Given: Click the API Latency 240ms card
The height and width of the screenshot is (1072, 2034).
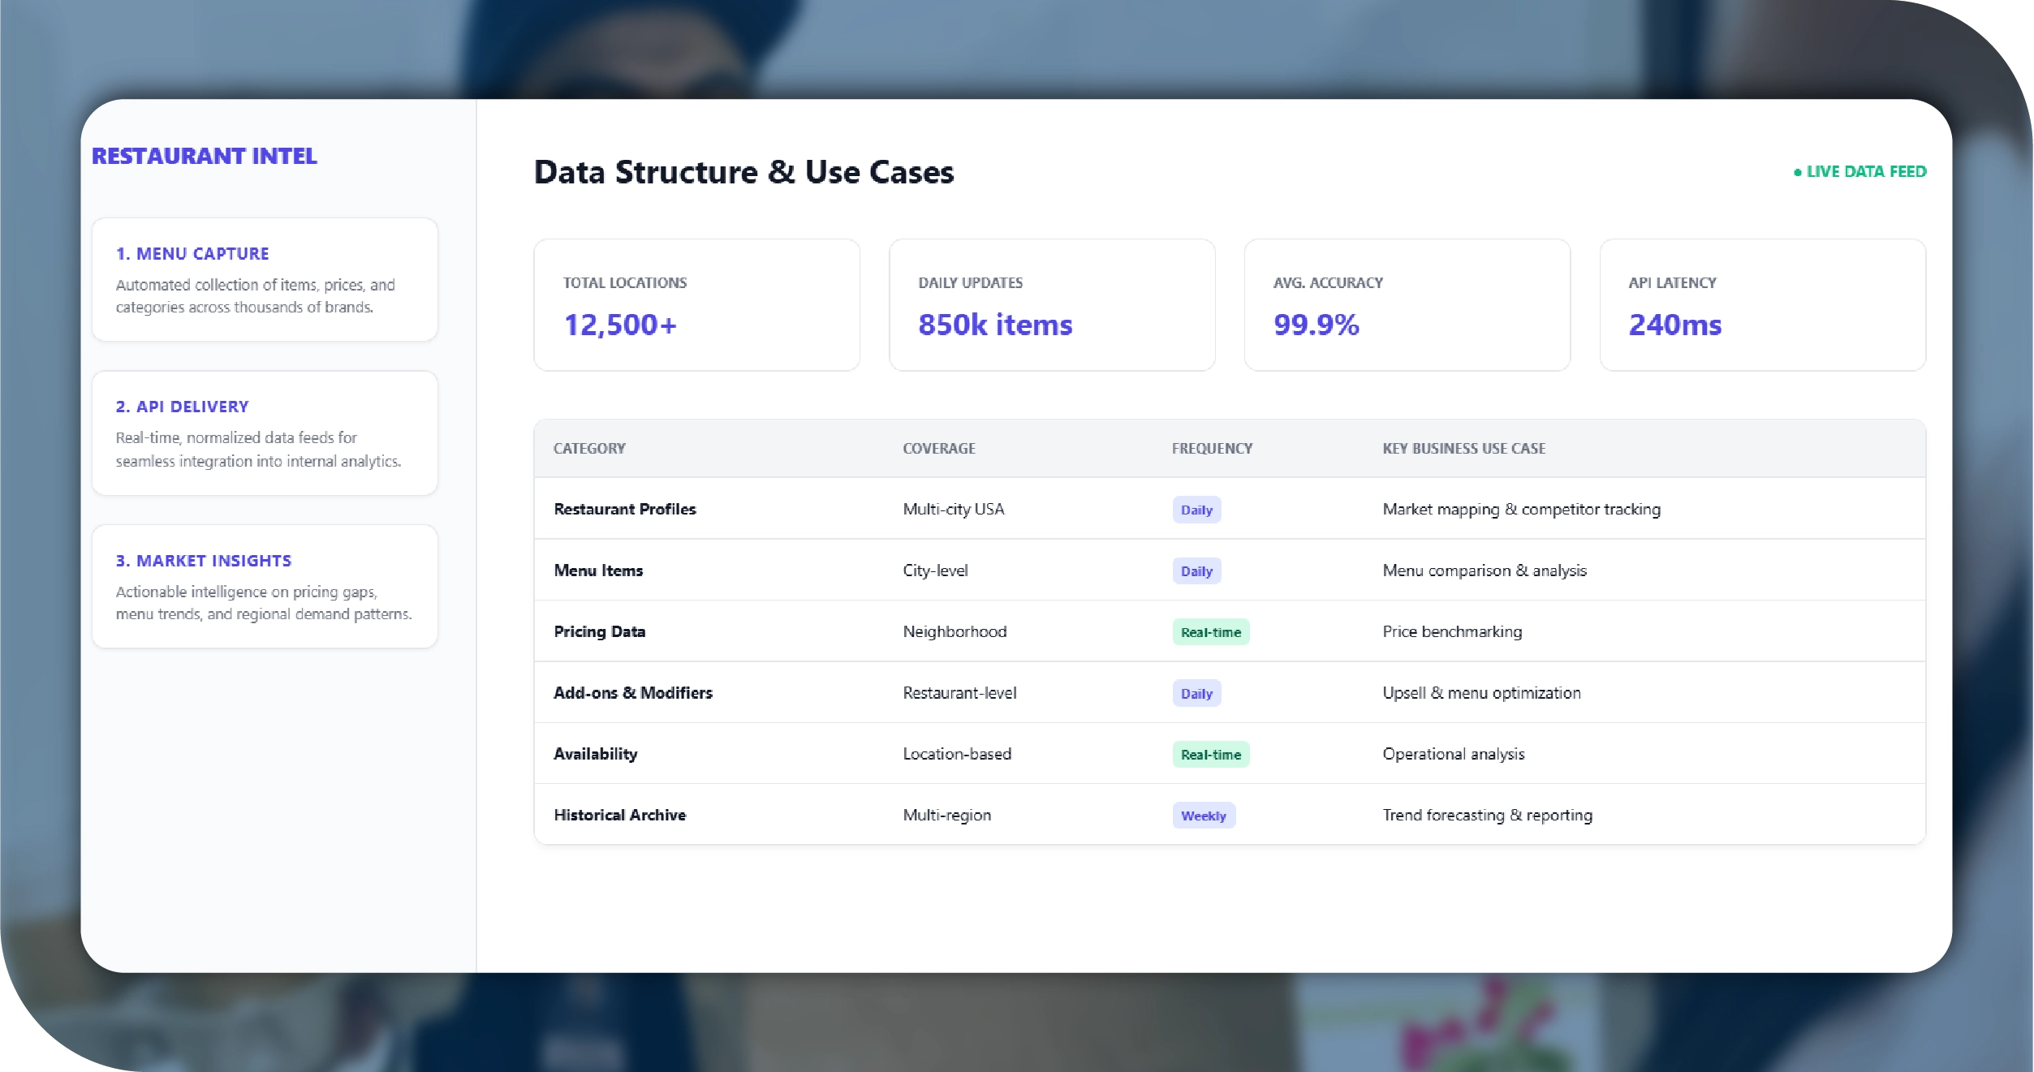Looking at the screenshot, I should pos(1762,304).
